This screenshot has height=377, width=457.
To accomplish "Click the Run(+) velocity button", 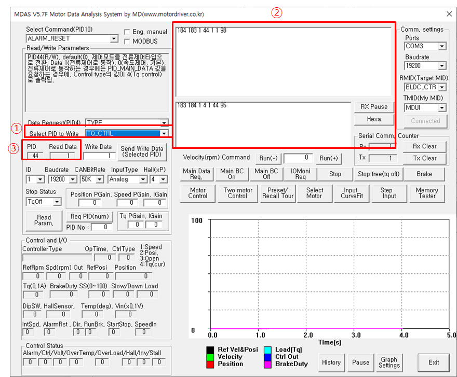I will coord(328,158).
